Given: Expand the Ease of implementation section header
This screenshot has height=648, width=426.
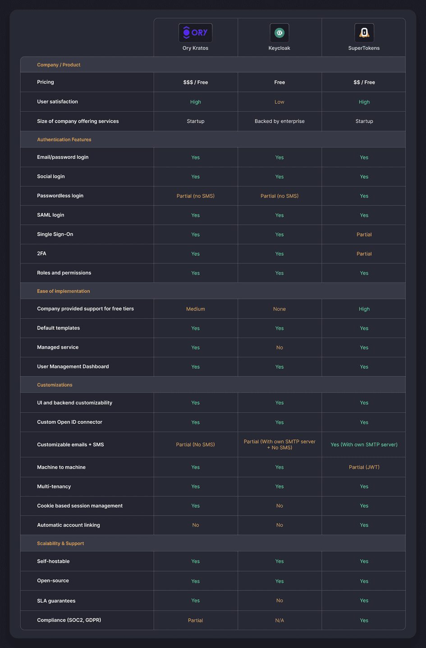Looking at the screenshot, I should click(63, 291).
